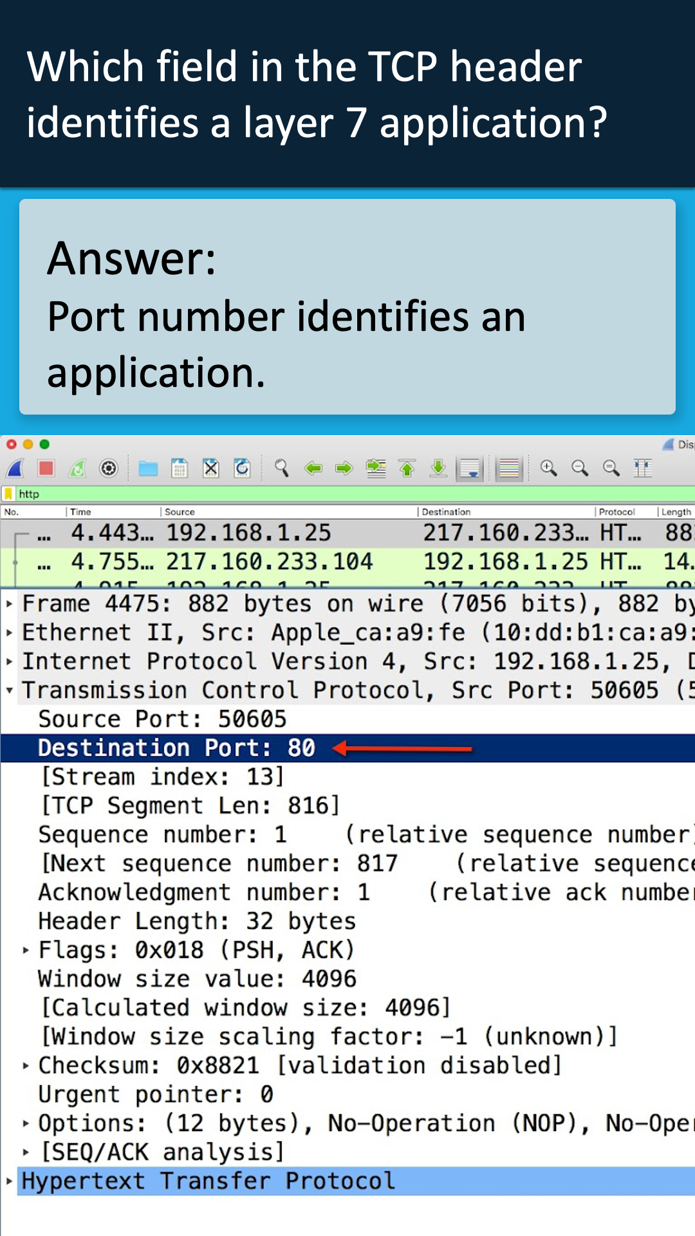Image resolution: width=695 pixels, height=1236 pixels.
Task: Zoom out on packet text
Action: coord(580,468)
